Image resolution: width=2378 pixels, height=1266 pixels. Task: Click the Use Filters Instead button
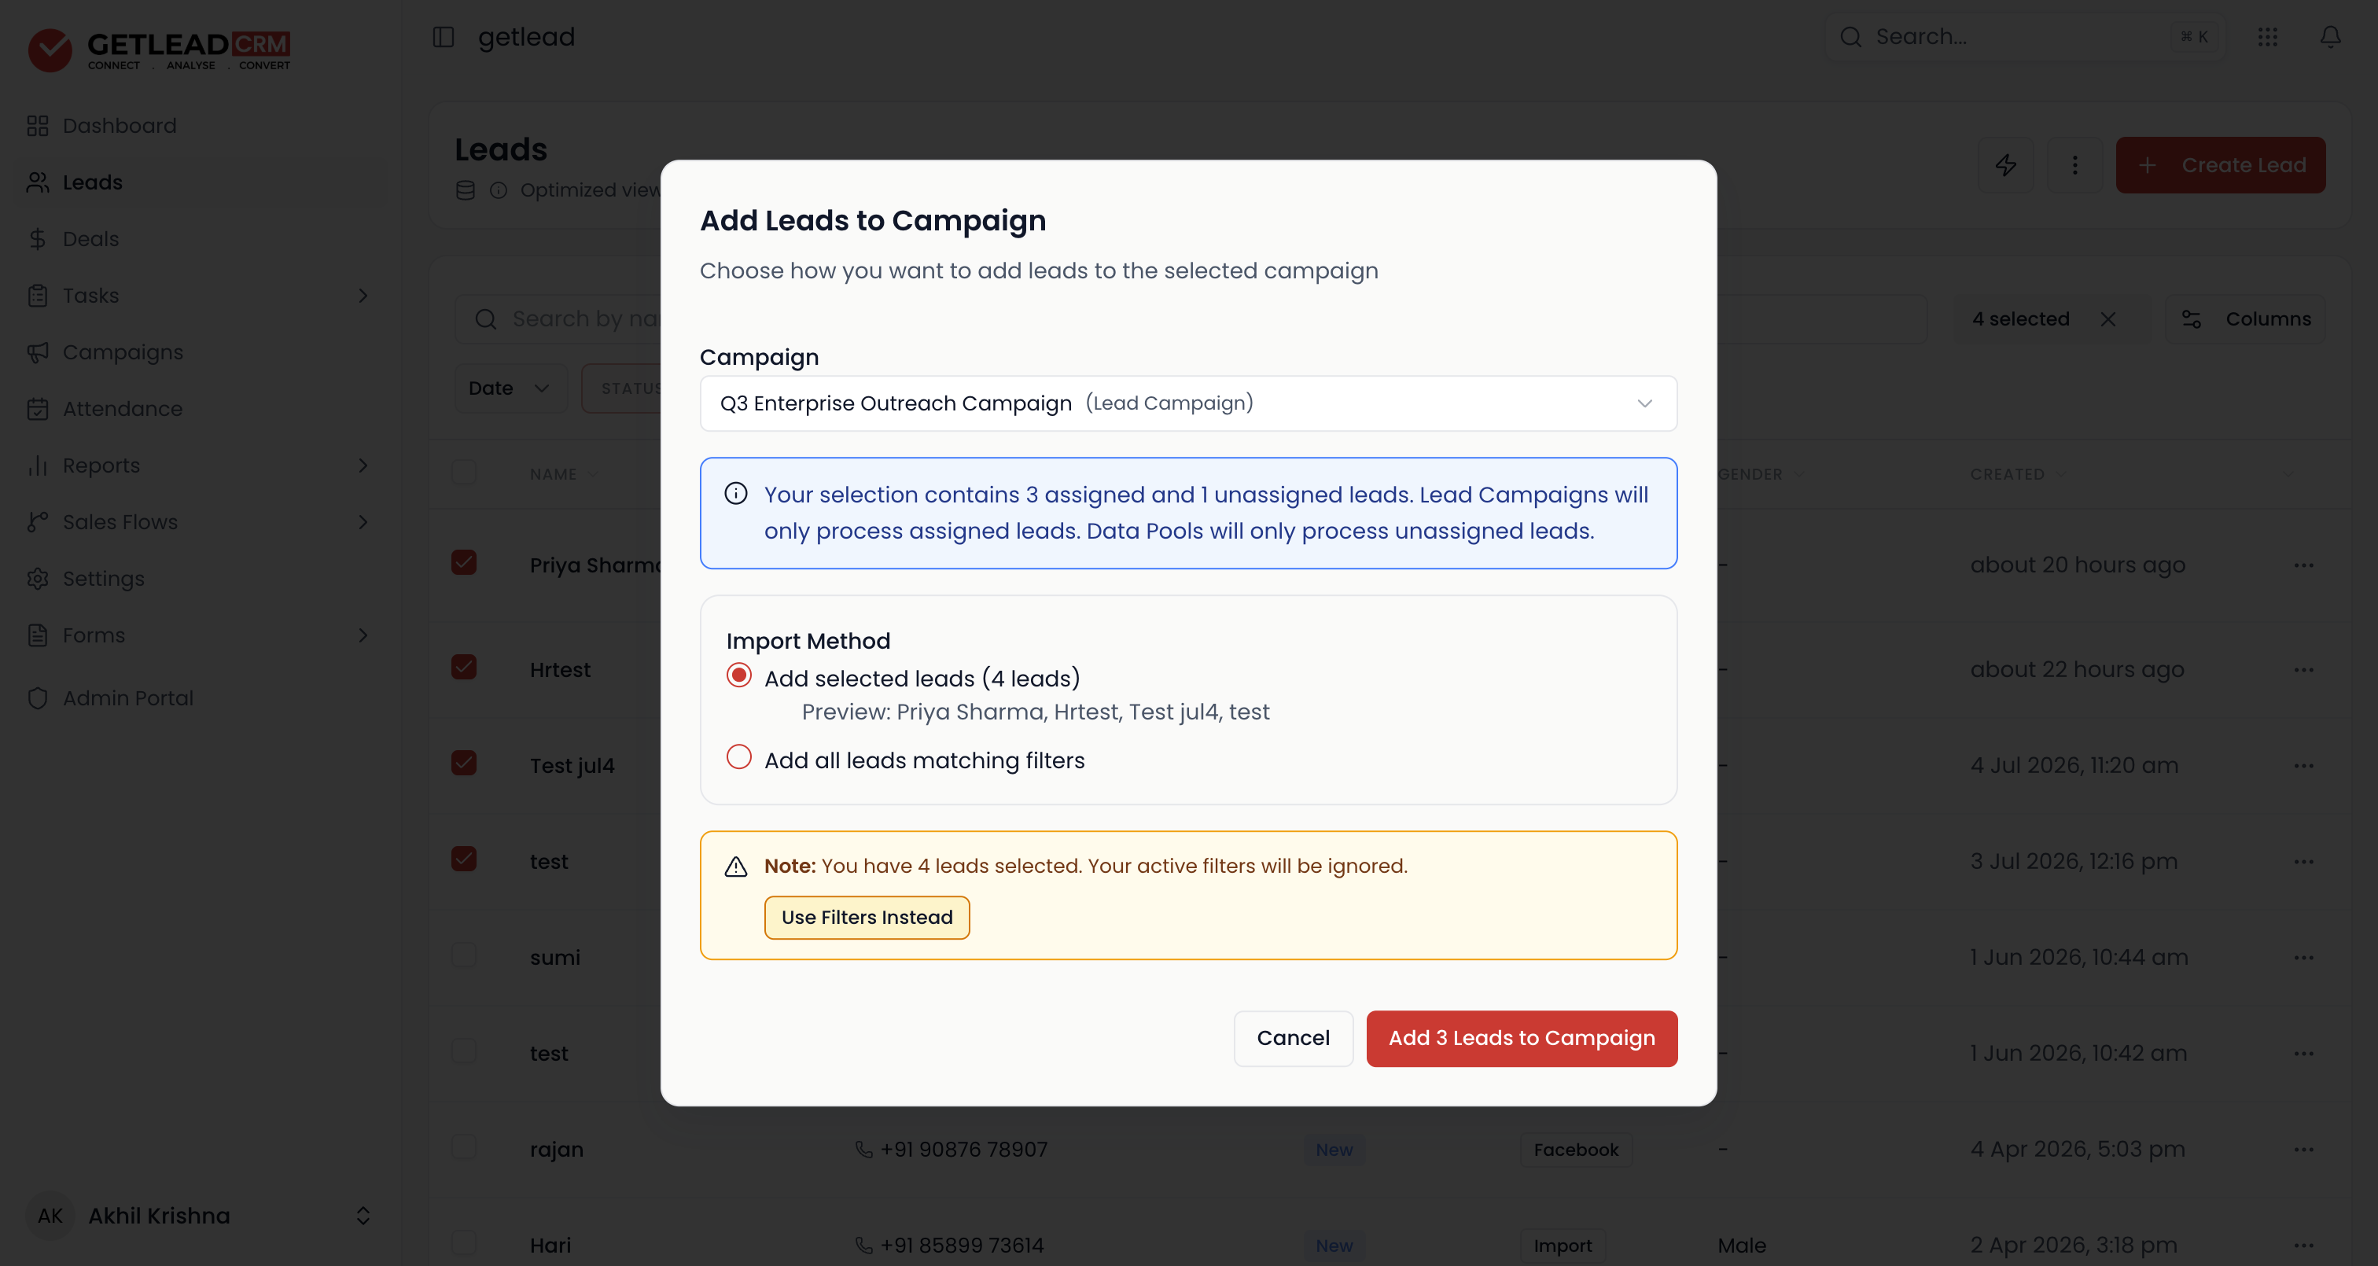click(x=867, y=918)
